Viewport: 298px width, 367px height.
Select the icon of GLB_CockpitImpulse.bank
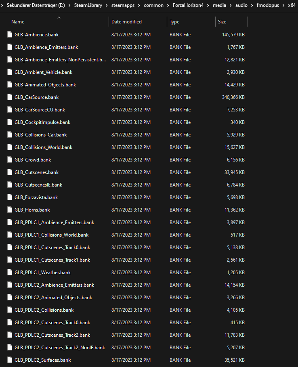[10, 122]
